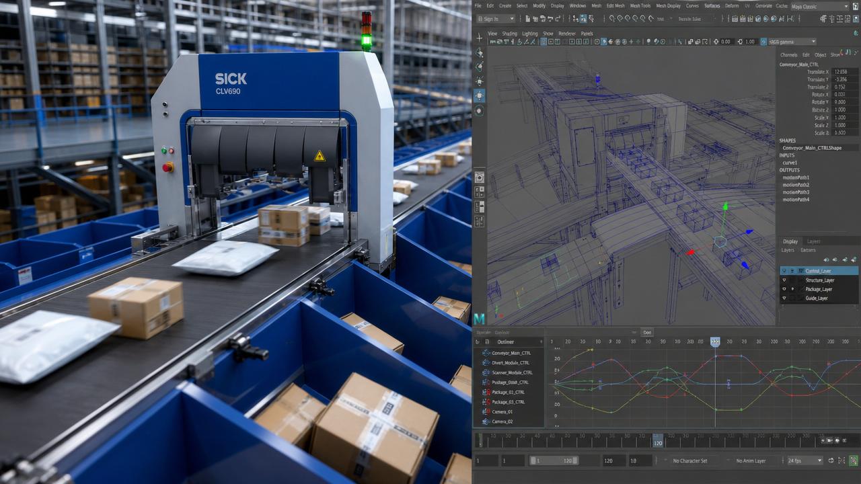Open the sRGB gamma view transform dropdown
Image resolution: width=861 pixels, height=484 pixels.
[x=792, y=42]
